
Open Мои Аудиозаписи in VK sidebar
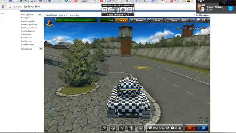tap(29, 28)
